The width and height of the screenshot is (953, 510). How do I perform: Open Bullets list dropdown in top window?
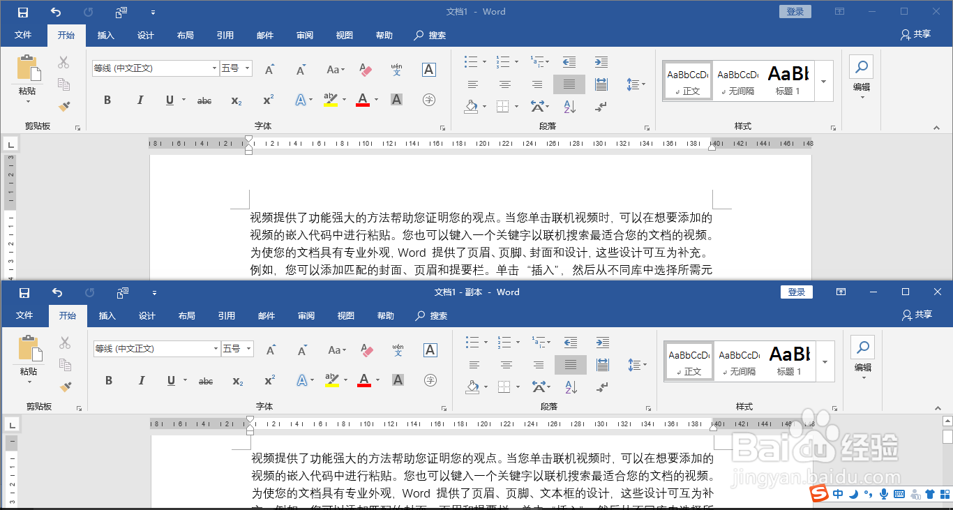(x=484, y=62)
